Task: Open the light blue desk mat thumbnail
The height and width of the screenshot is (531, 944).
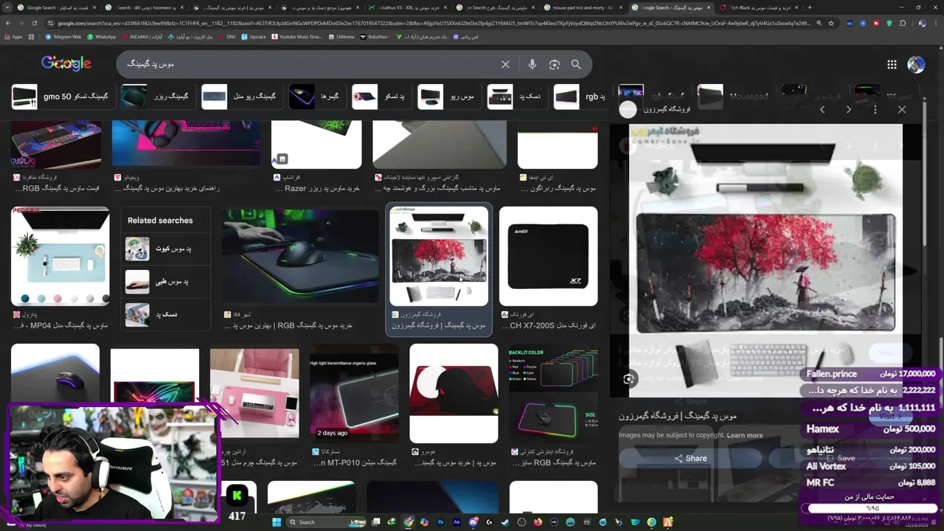Action: [x=60, y=256]
